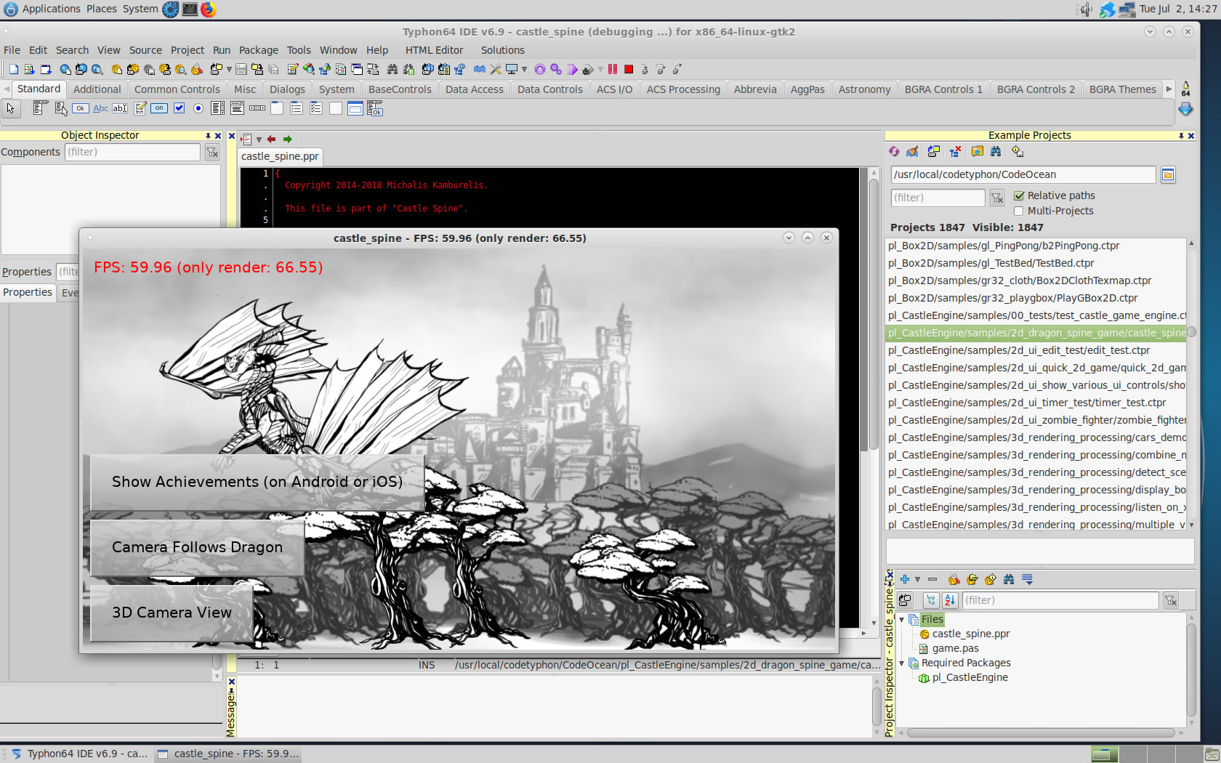The image size is (1221, 763).
Task: Click the broom clean icon in Example Projects
Action: pos(912,151)
